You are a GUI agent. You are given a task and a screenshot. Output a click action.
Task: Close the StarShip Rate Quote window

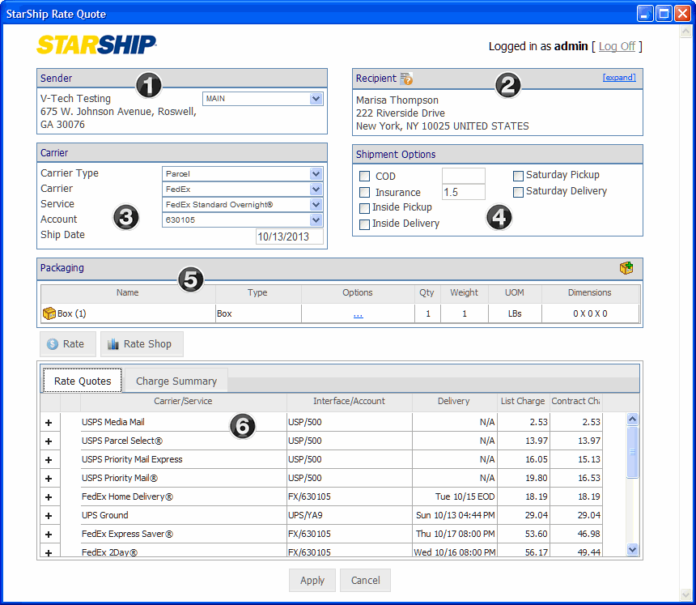(682, 13)
